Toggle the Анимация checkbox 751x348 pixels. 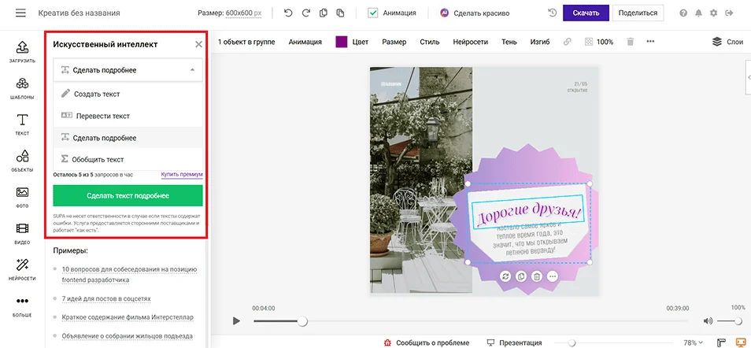[x=373, y=13]
